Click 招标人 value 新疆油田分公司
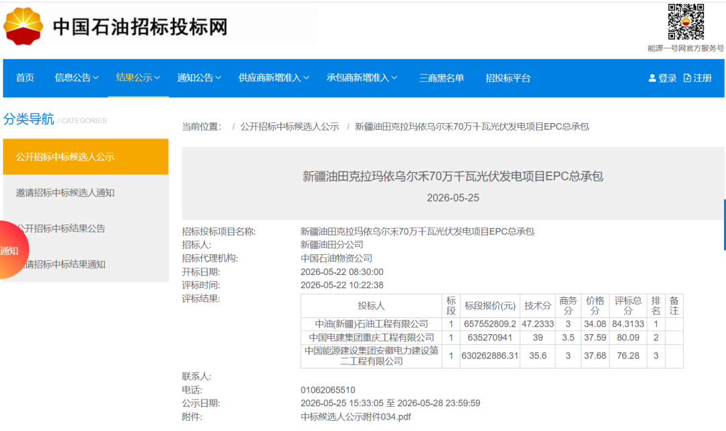Screen dimensions: 726x431 [331, 245]
